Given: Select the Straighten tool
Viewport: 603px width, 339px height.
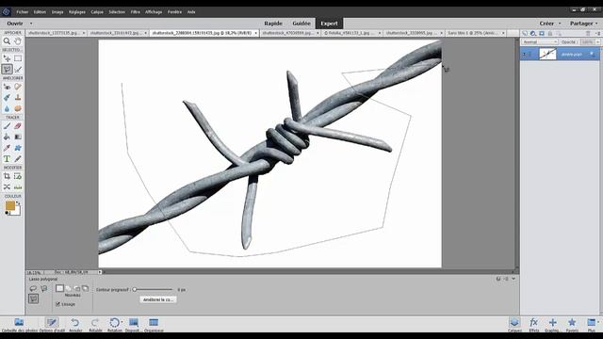Looking at the screenshot, I should point(18,187).
